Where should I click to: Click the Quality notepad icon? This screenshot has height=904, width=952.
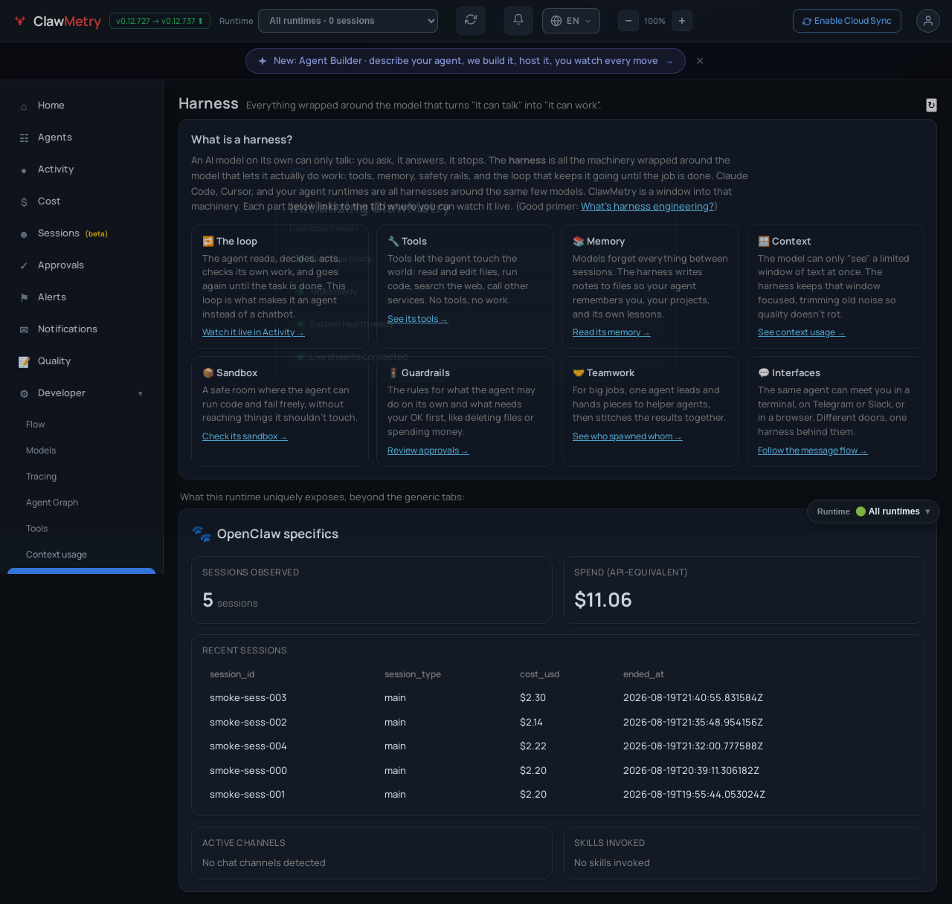coord(24,362)
